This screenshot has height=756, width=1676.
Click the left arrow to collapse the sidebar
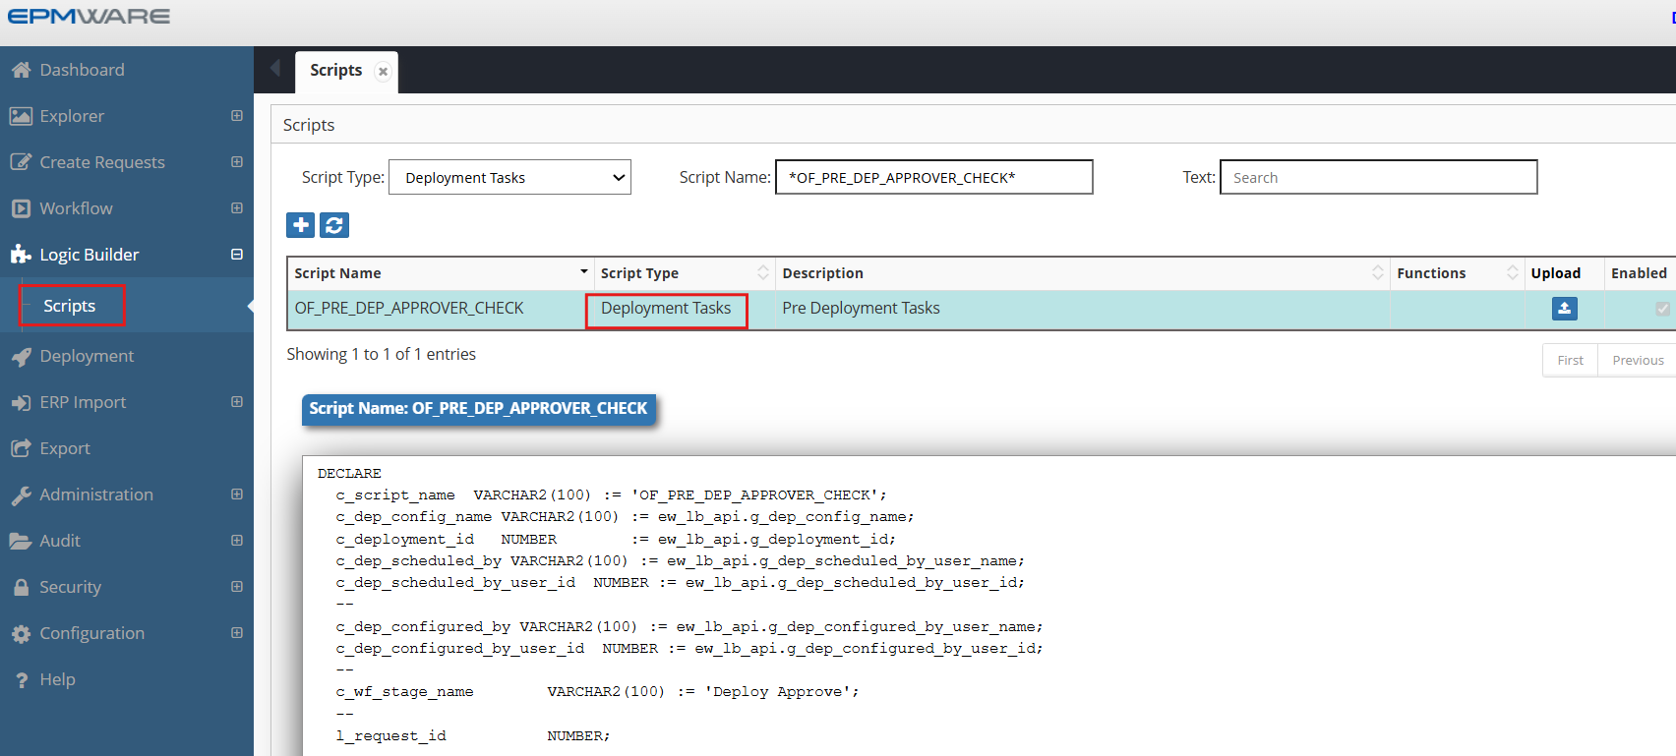pos(275,68)
